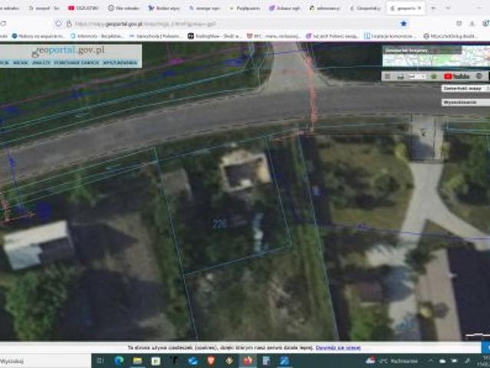Expand the Wyszukiwanie panel
The width and height of the screenshot is (490, 368).
tap(465, 102)
